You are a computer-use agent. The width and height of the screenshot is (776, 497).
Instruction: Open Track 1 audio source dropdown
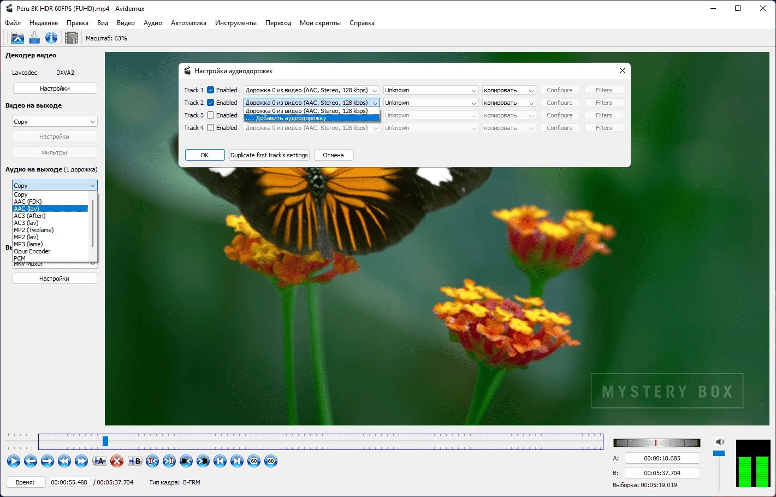click(311, 90)
